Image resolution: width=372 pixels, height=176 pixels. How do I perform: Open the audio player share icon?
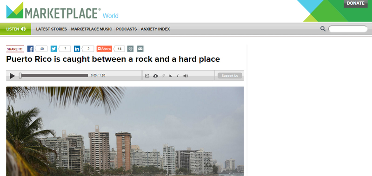point(147,76)
